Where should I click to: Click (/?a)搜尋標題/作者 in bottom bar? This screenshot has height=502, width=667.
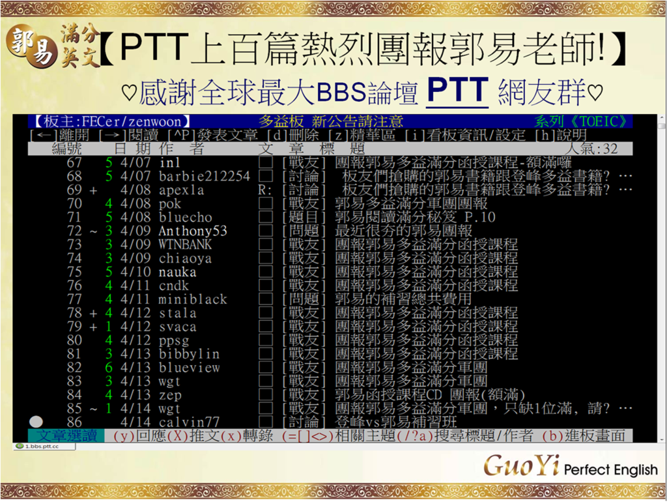(x=464, y=436)
